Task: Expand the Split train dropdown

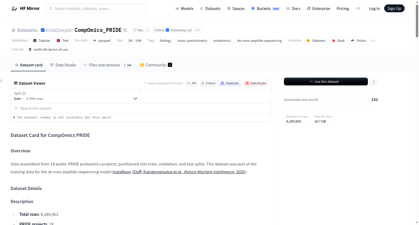Action: [76, 96]
